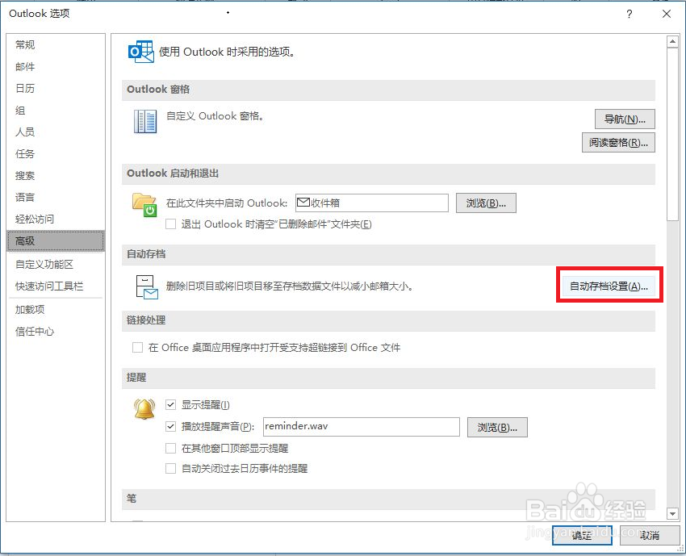Click the Outlook 窗格 section header
This screenshot has height=556, width=686.
(x=388, y=90)
